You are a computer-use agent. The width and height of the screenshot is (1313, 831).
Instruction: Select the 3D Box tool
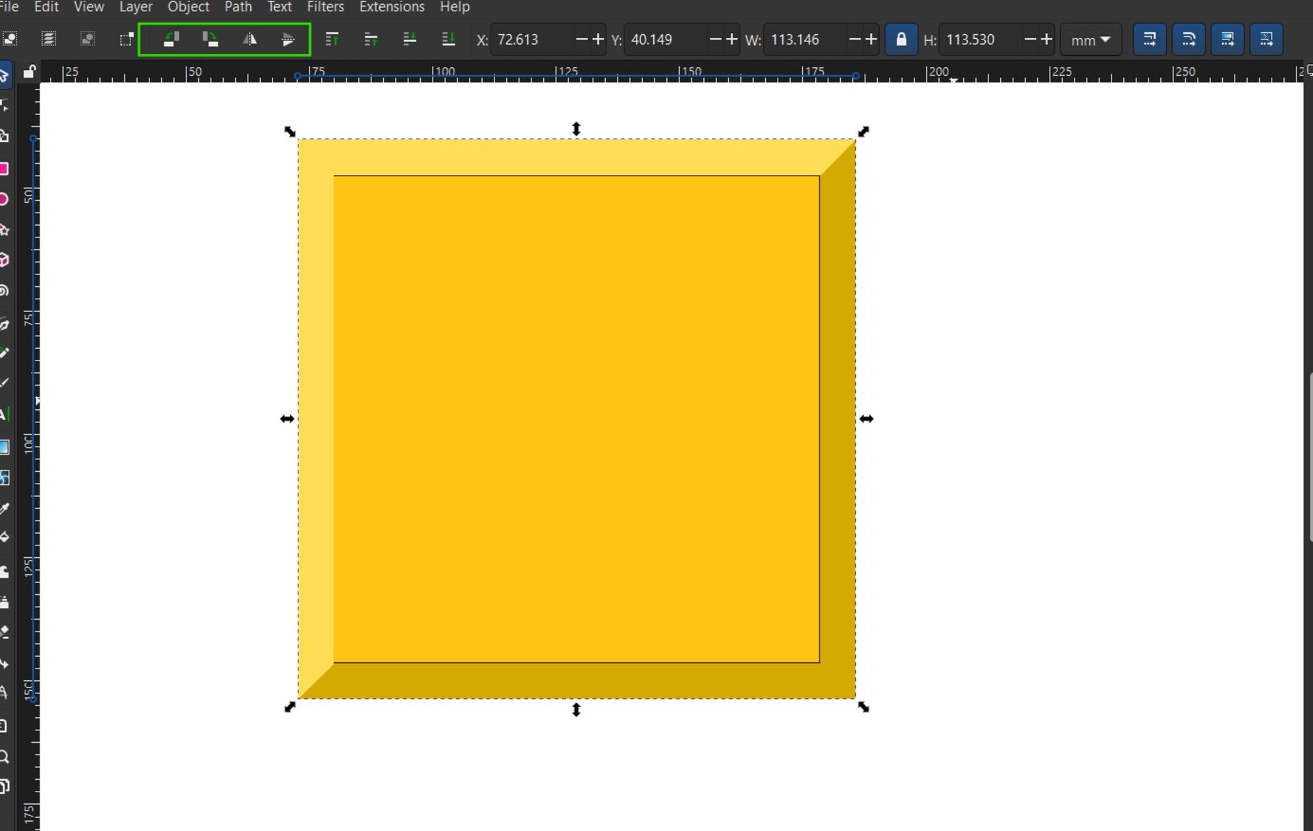[4, 260]
